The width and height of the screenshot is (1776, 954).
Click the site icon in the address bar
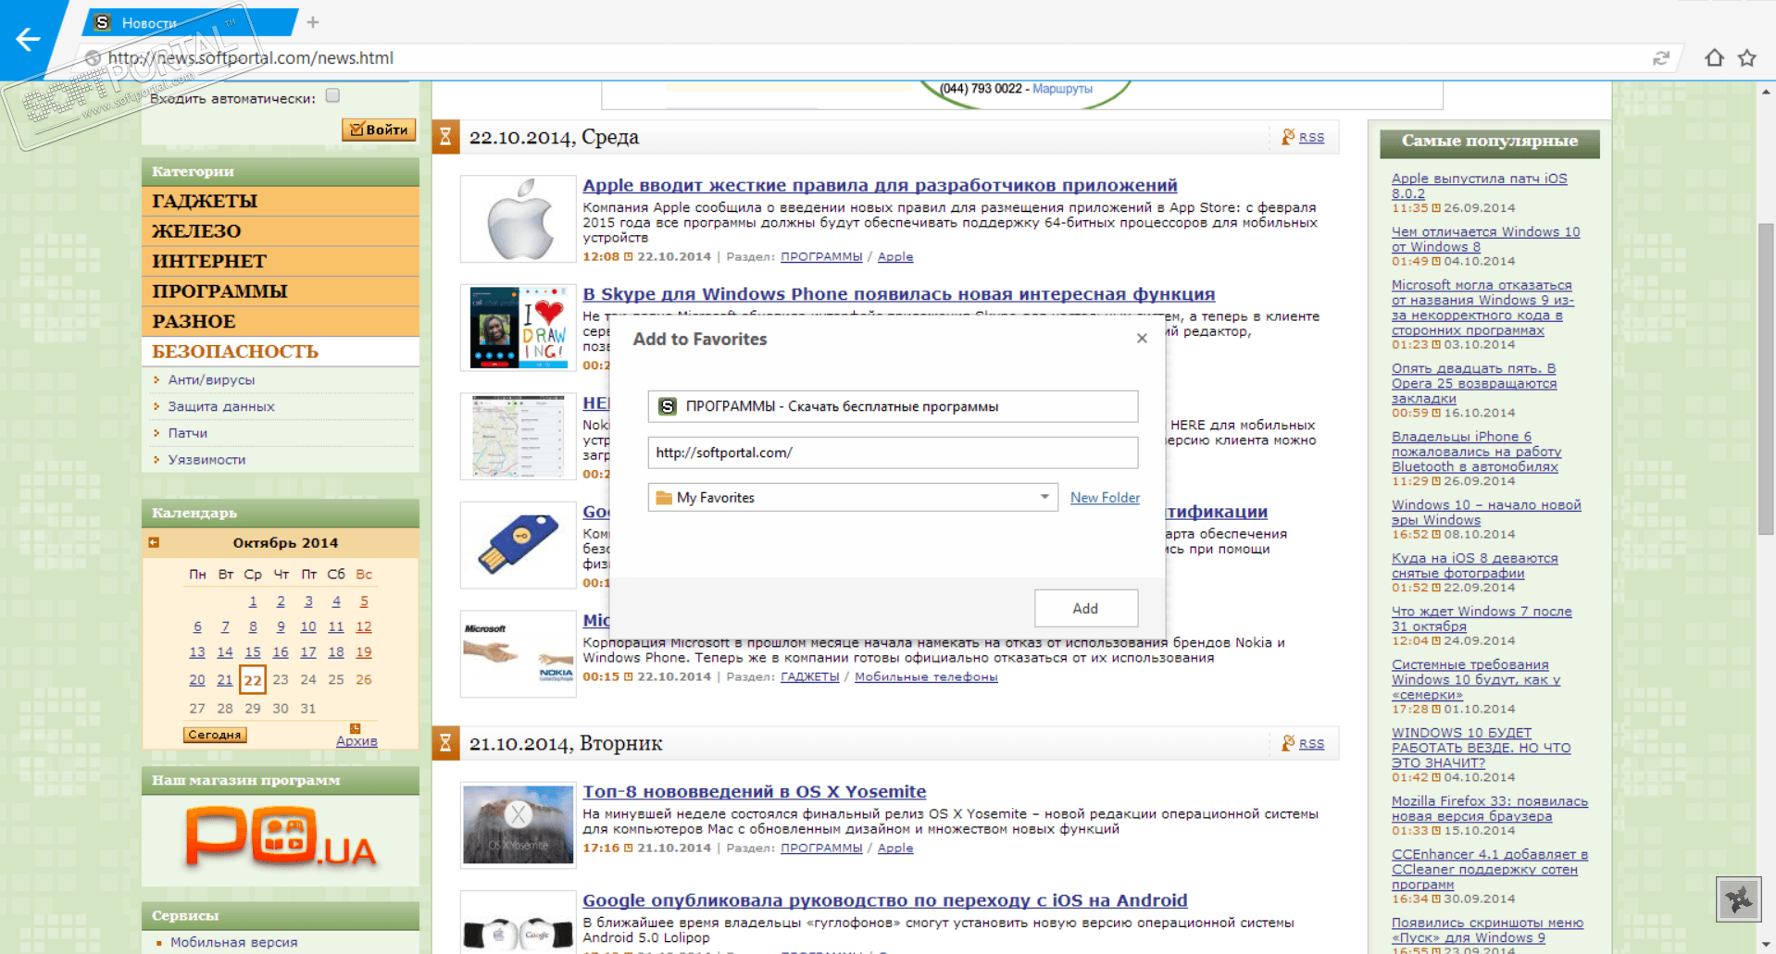pos(93,58)
